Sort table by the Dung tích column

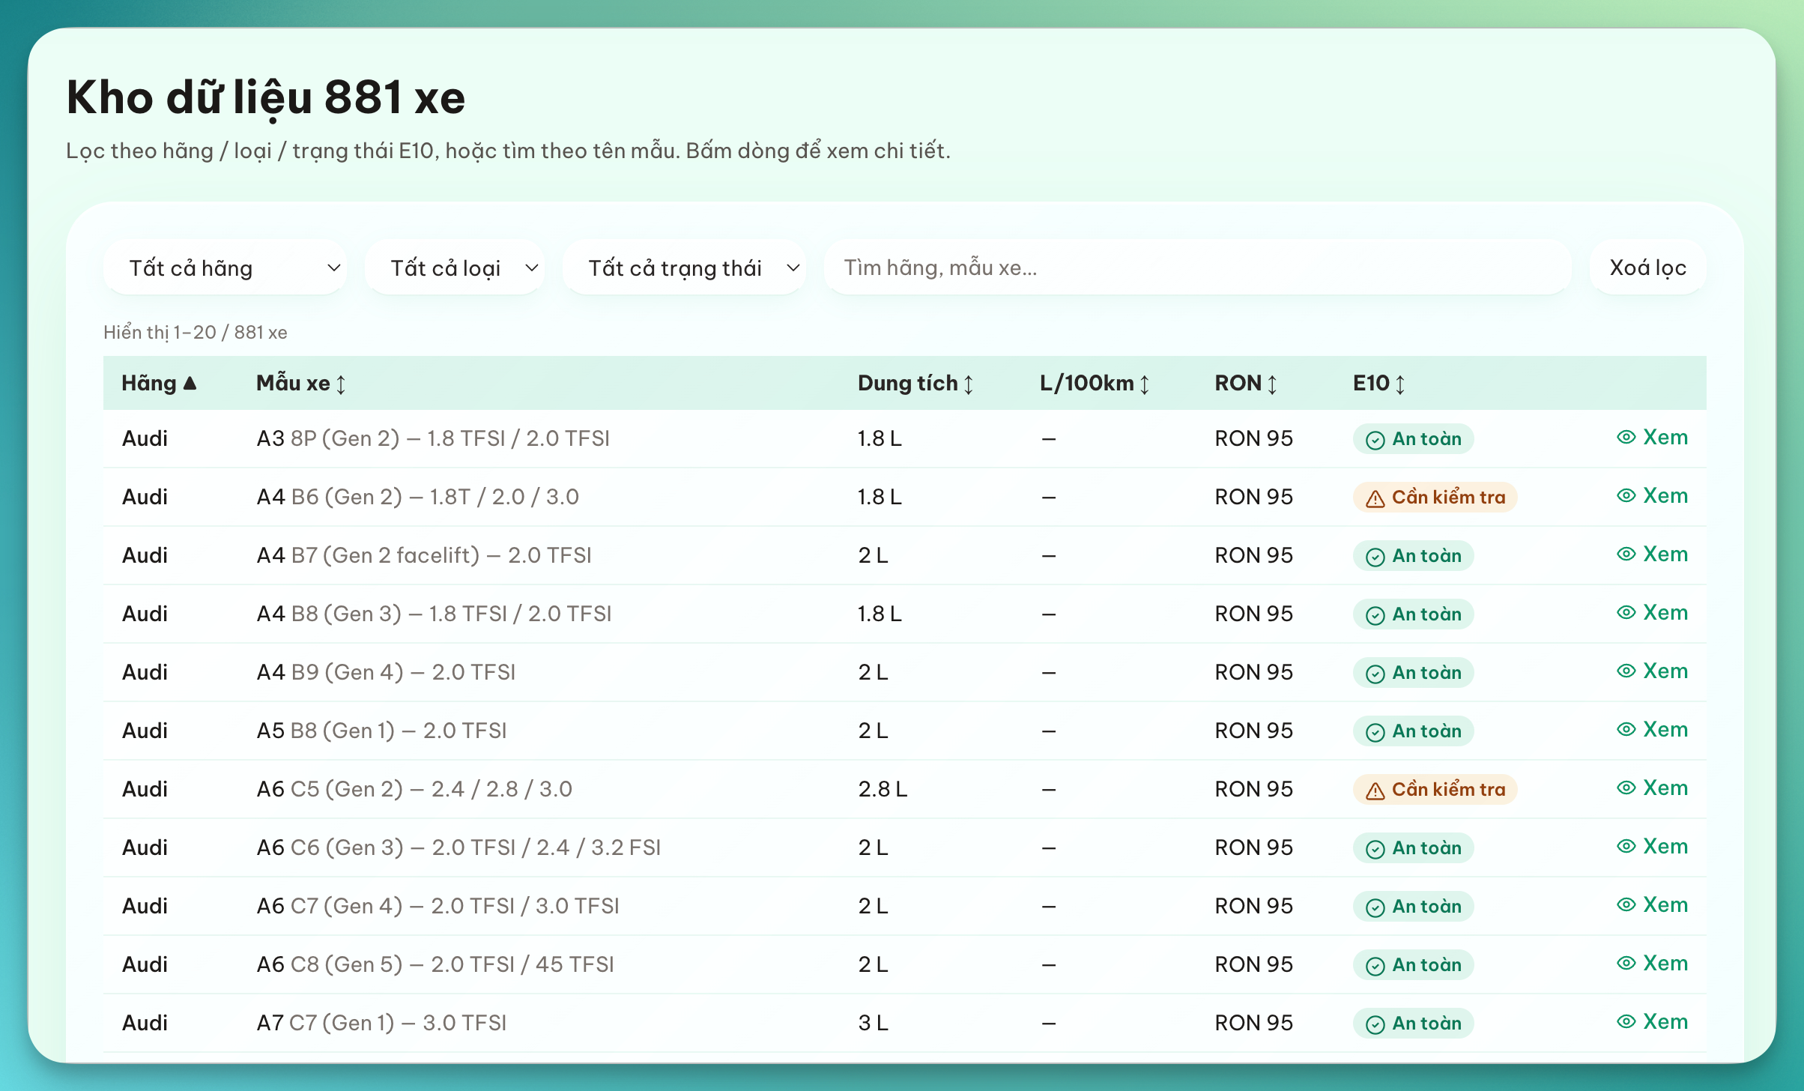coord(915,383)
